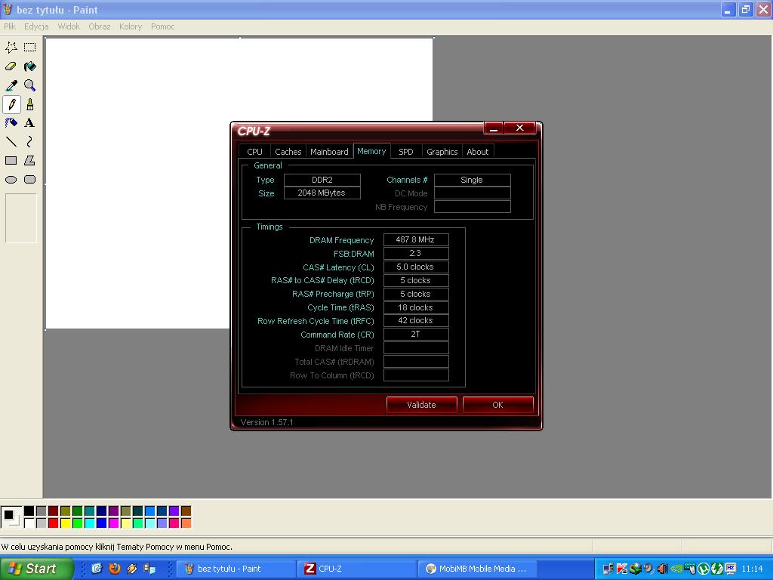Open the Widok menu
The height and width of the screenshot is (580, 773).
(69, 26)
